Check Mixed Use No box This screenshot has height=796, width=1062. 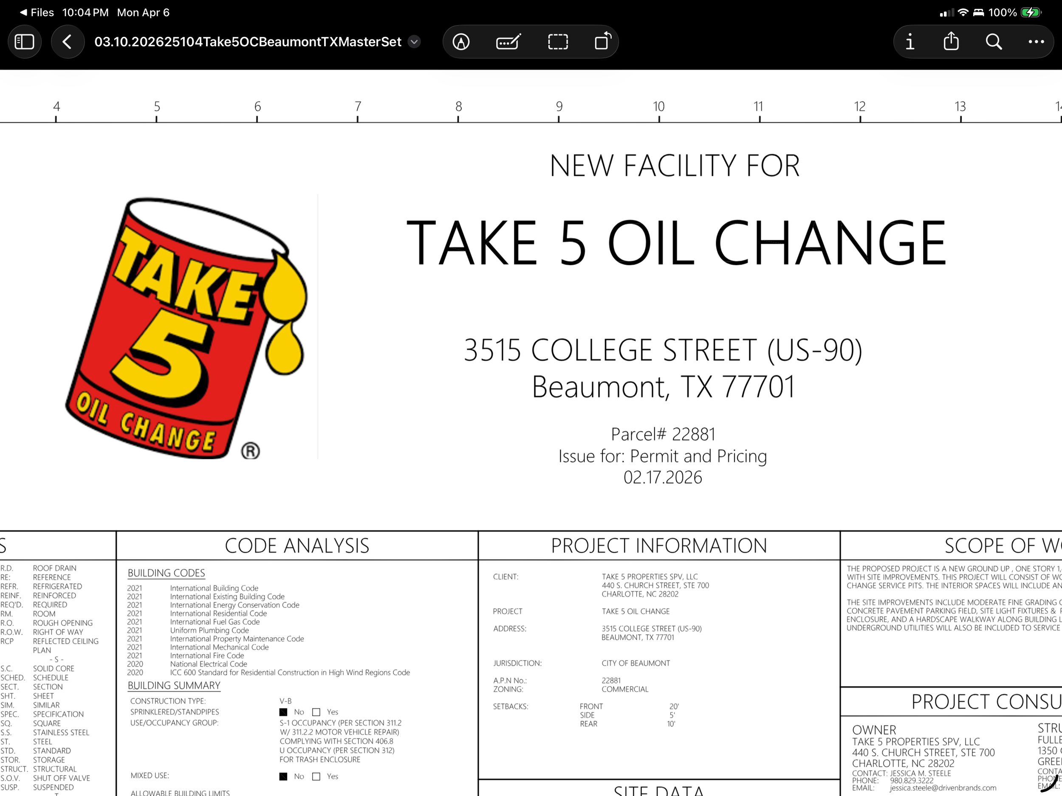(x=283, y=776)
